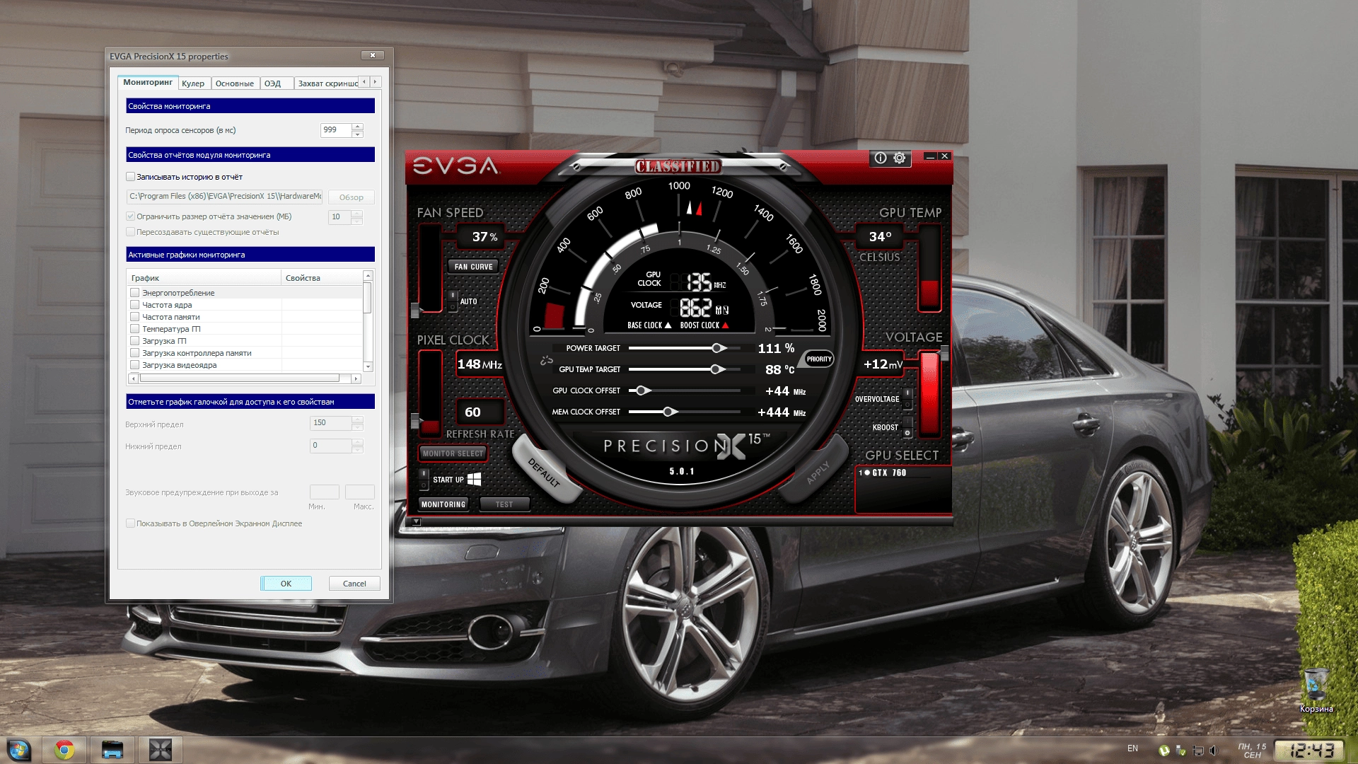
Task: Click the MONITORING button in Precision
Action: (x=443, y=504)
